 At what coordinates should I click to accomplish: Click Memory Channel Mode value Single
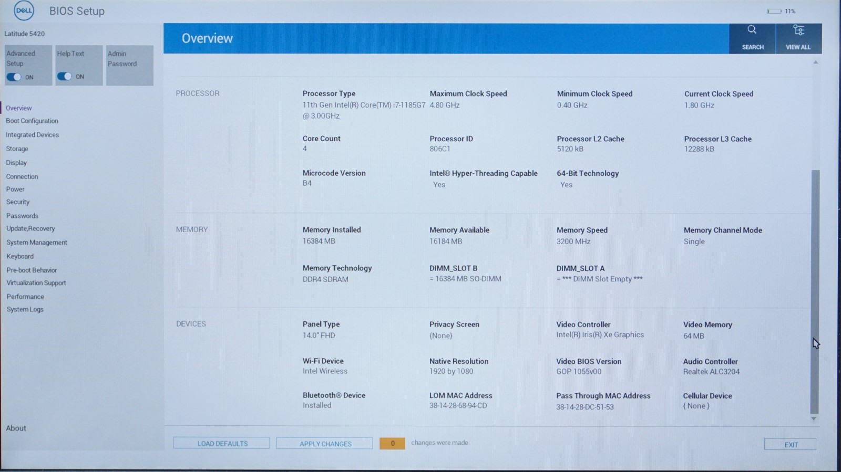point(694,242)
